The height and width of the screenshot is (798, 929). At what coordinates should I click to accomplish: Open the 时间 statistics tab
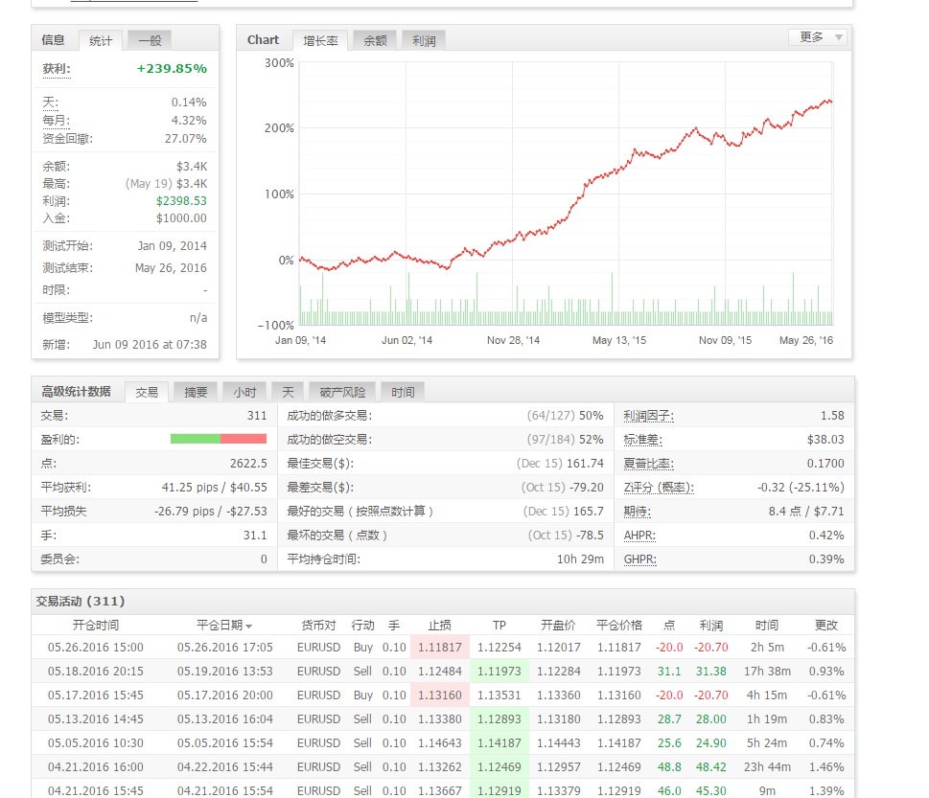tap(403, 392)
